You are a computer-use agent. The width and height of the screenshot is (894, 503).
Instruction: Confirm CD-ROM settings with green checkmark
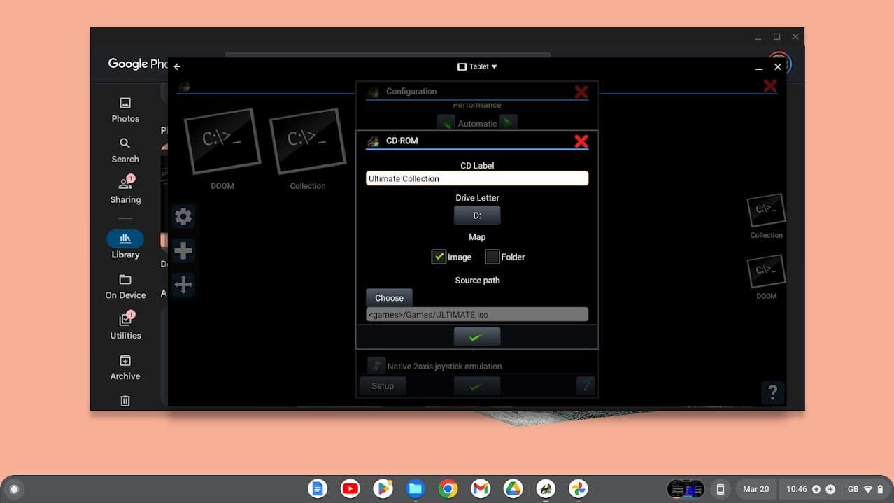coord(477,337)
